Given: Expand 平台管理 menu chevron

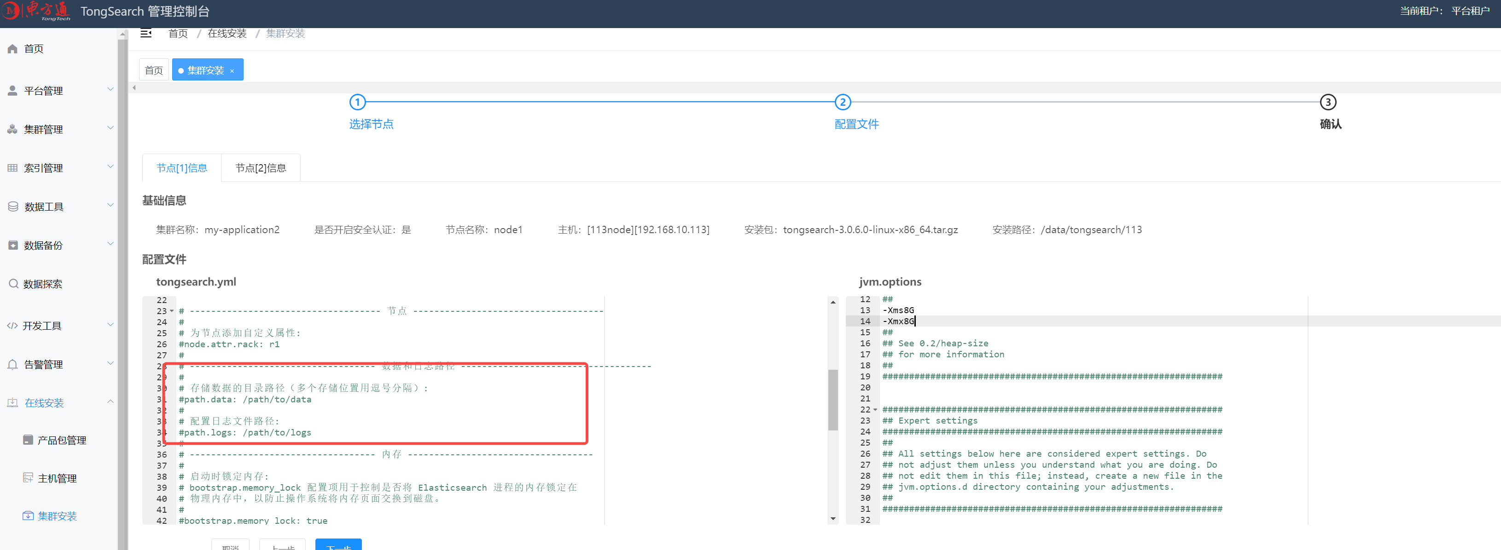Looking at the screenshot, I should 110,90.
